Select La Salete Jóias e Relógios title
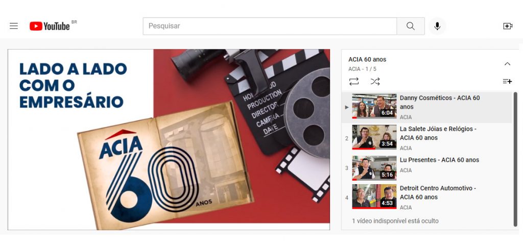Screen dimensions: 523x251 [438, 133]
